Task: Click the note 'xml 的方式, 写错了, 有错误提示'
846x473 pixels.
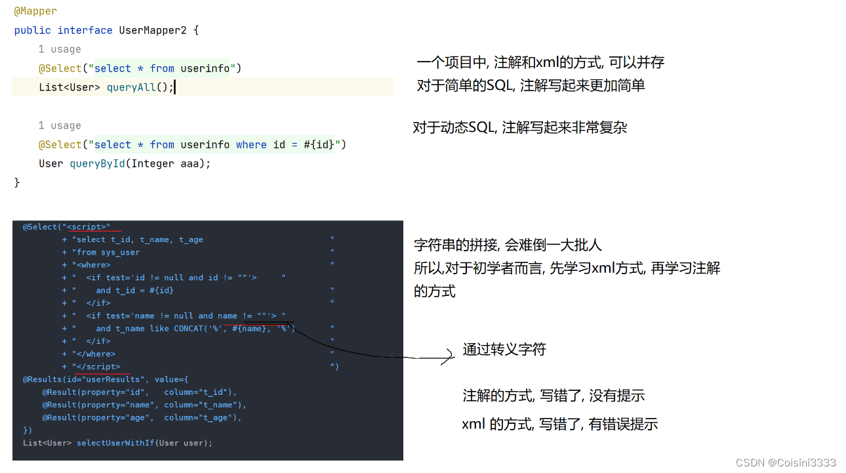Action: (x=559, y=424)
